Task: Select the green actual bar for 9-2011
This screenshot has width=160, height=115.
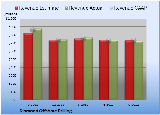Action: (37, 64)
